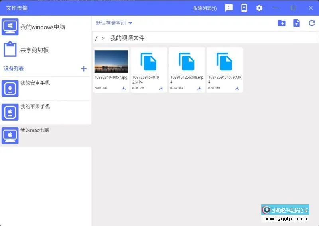Select 我的苹果手机 device

[45, 112]
